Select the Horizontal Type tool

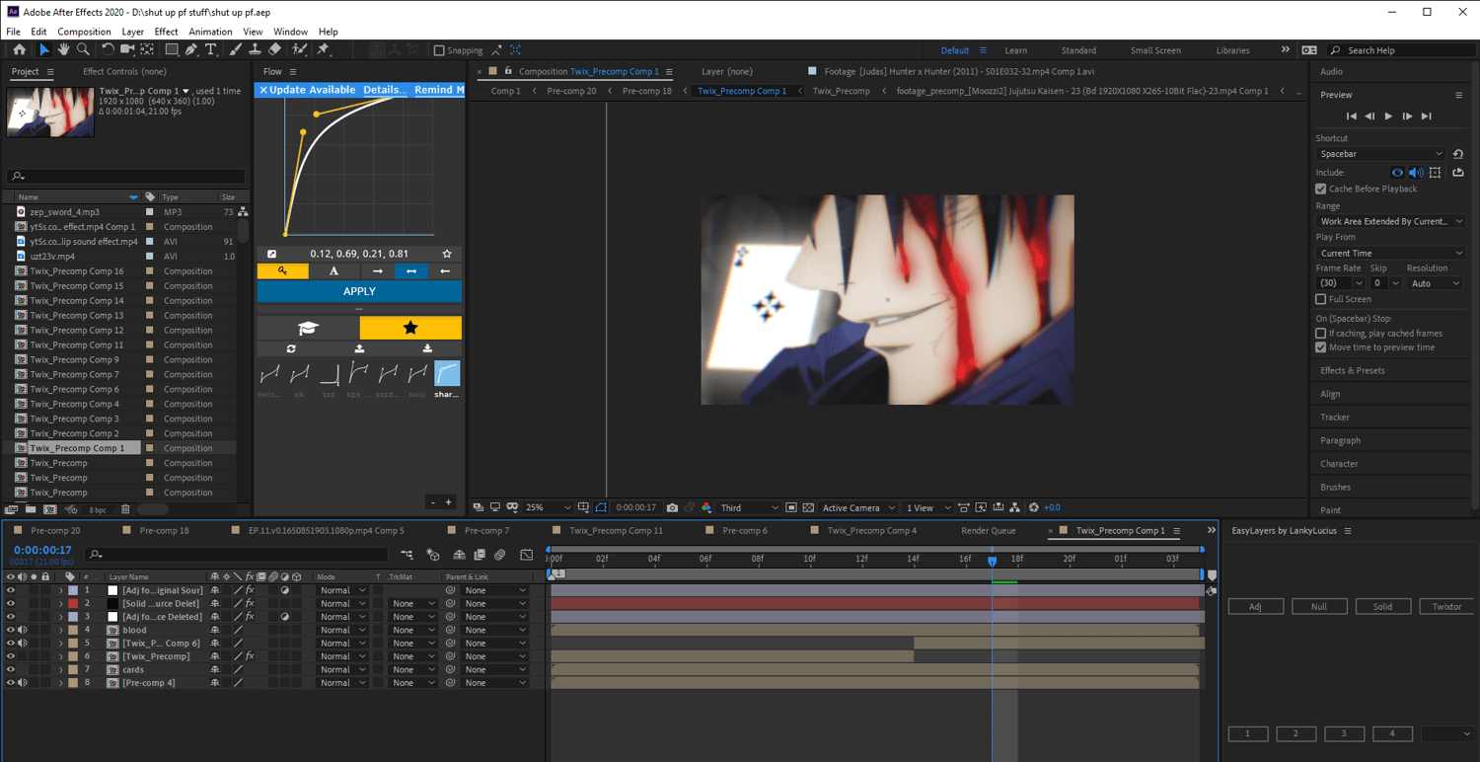tap(210, 49)
